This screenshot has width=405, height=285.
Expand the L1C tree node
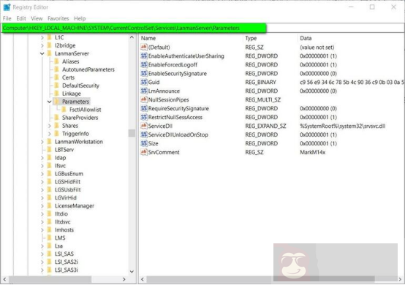[x=42, y=38]
